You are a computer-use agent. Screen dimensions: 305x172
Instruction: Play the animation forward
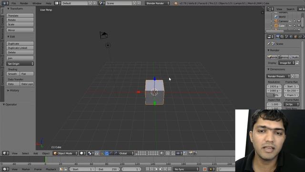coord(161,169)
